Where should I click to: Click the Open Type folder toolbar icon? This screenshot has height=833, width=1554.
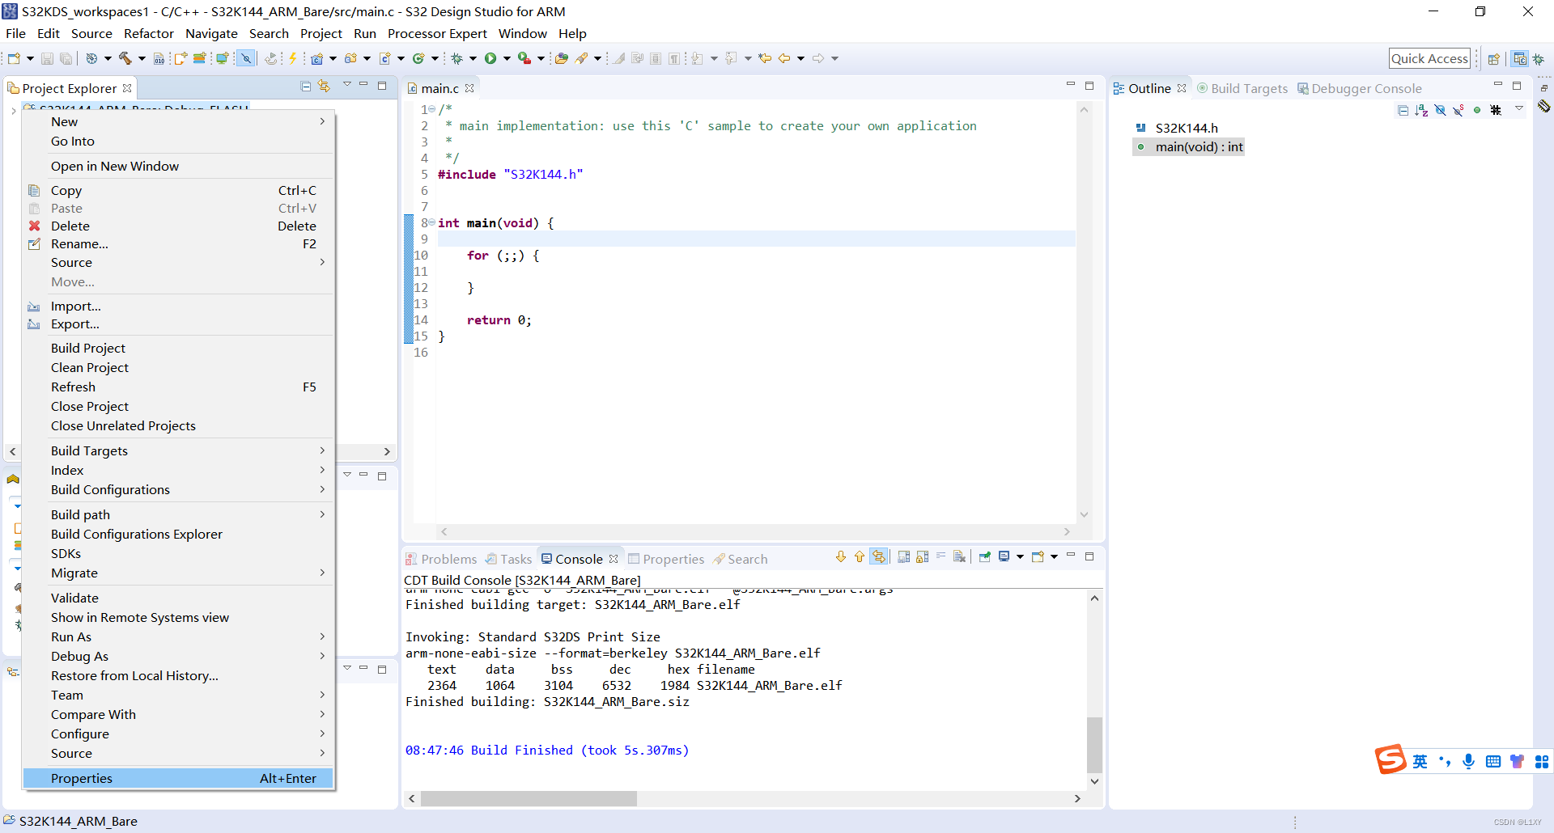tap(561, 58)
